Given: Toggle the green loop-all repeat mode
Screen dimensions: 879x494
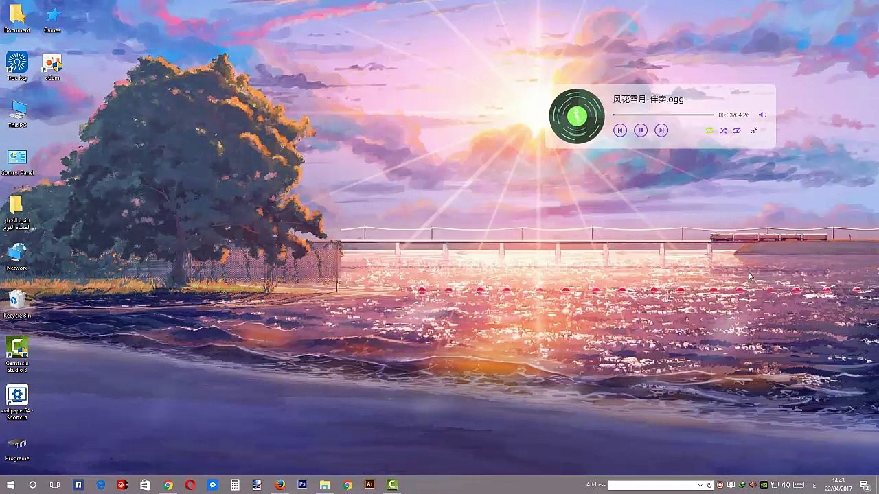Looking at the screenshot, I should coord(709,130).
